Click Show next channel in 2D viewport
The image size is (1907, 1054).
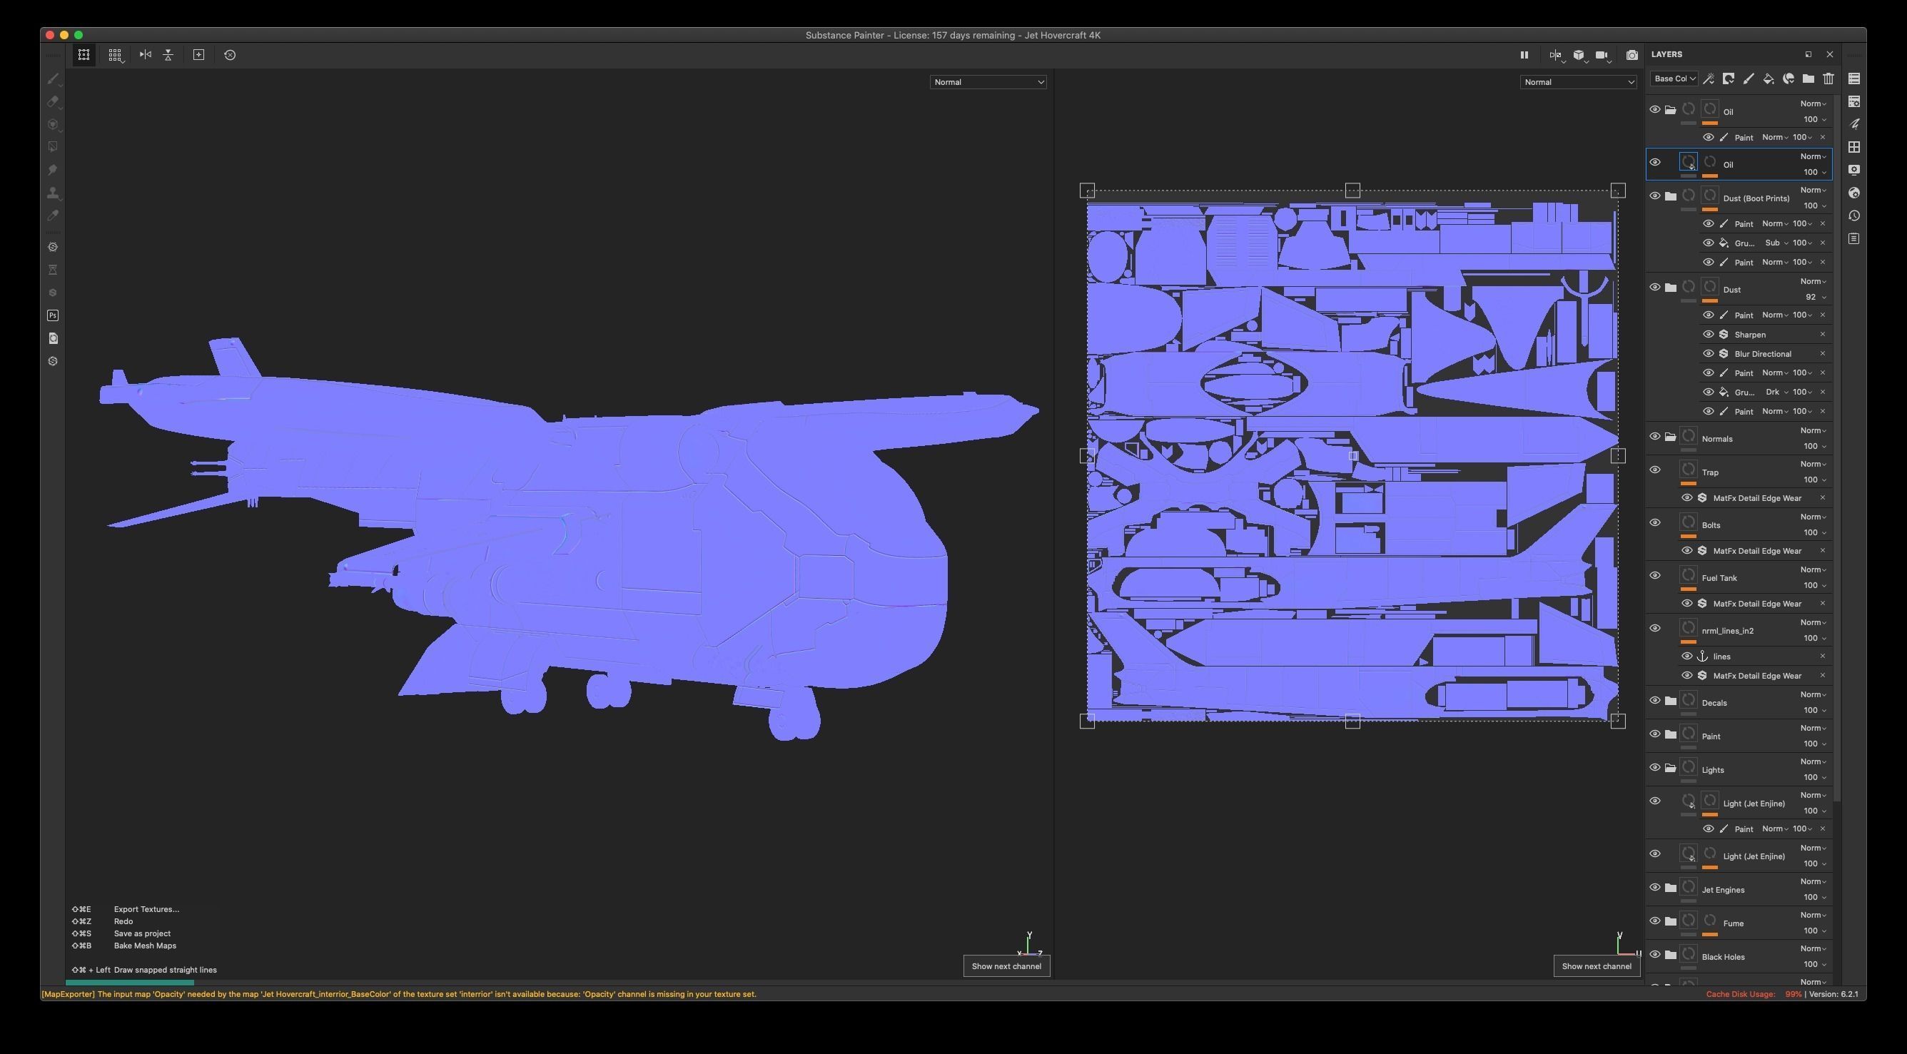[x=1596, y=966]
